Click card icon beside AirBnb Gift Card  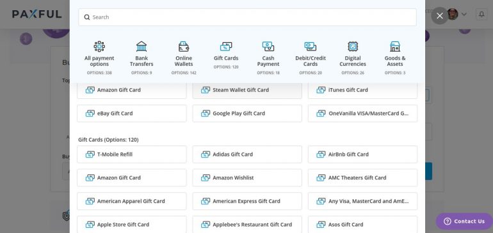pos(321,154)
